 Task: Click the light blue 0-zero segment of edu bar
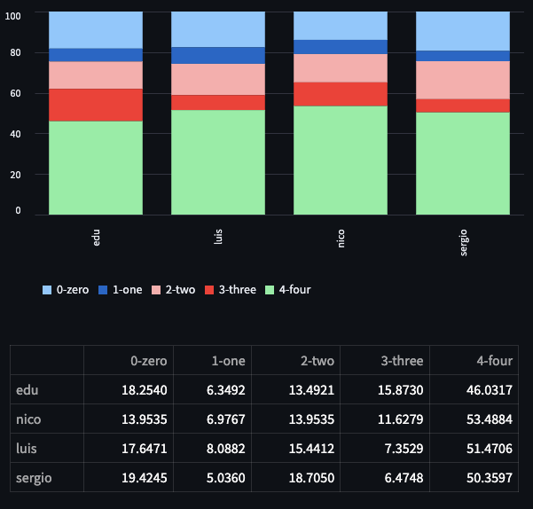pyautogui.click(x=96, y=30)
